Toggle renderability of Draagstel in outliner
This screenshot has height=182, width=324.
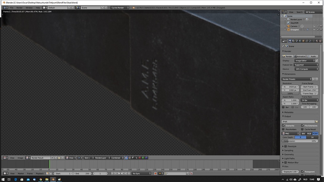(x=321, y=29)
